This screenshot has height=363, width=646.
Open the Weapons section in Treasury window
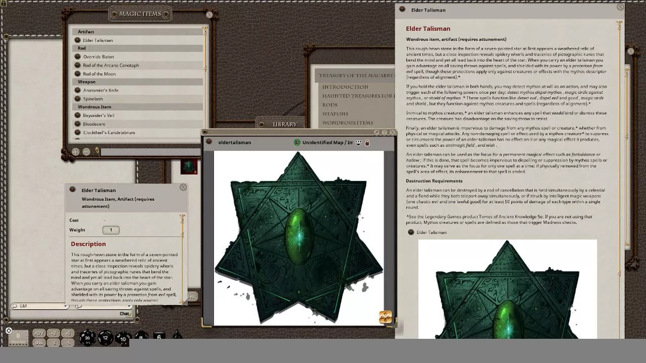pyautogui.click(x=335, y=113)
